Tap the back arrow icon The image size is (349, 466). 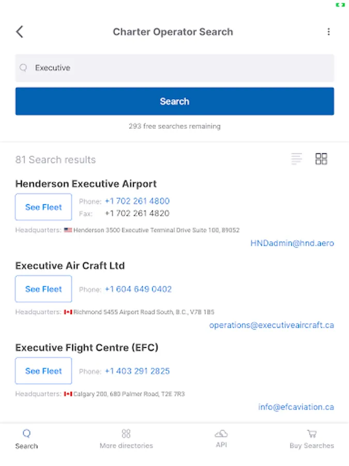point(20,32)
